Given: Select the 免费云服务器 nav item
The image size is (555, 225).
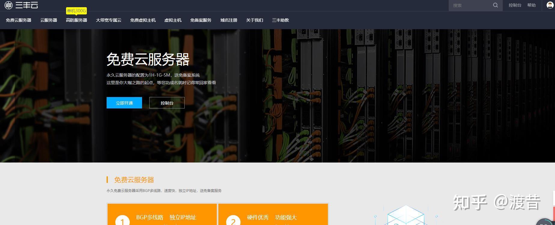Looking at the screenshot, I should 19,20.
